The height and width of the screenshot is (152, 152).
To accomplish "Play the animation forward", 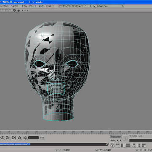I will tap(8, 138).
